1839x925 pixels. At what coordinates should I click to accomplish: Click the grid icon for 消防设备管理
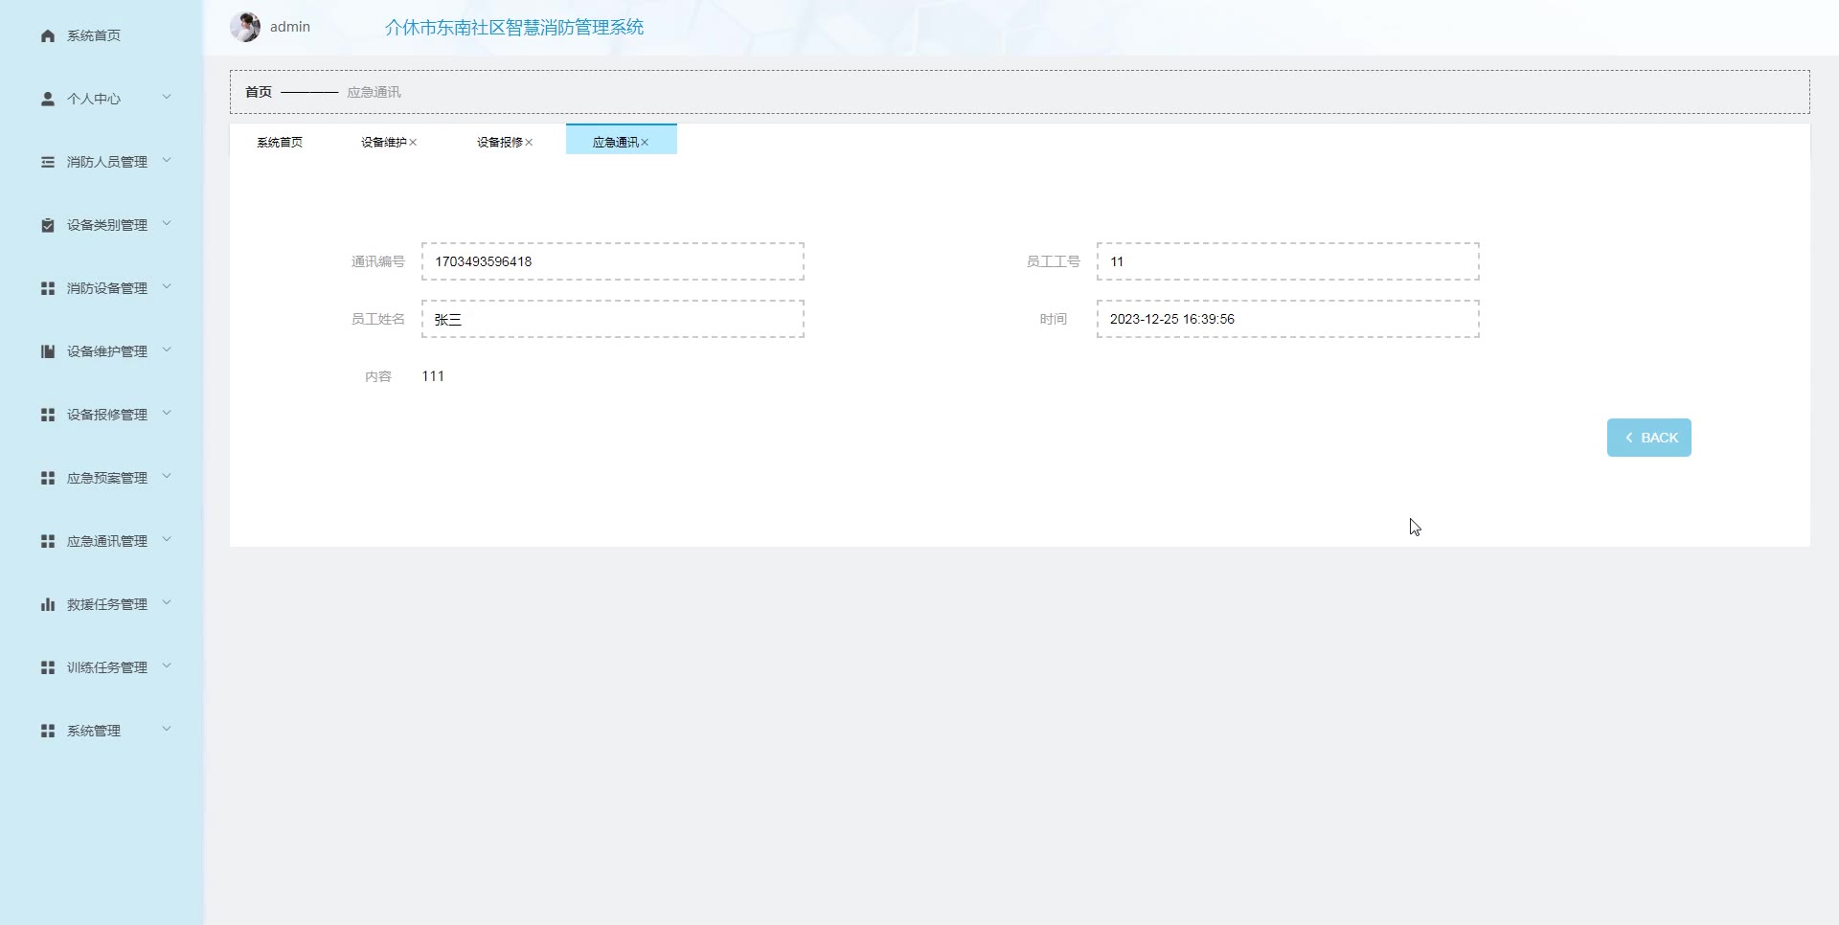tap(48, 288)
